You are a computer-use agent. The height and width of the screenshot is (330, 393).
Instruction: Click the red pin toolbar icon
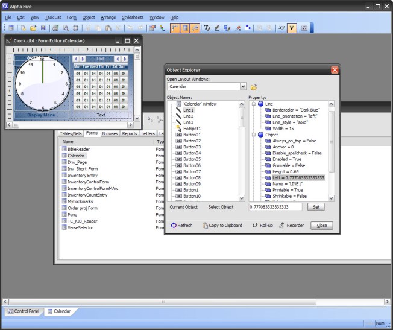pyautogui.click(x=238, y=28)
